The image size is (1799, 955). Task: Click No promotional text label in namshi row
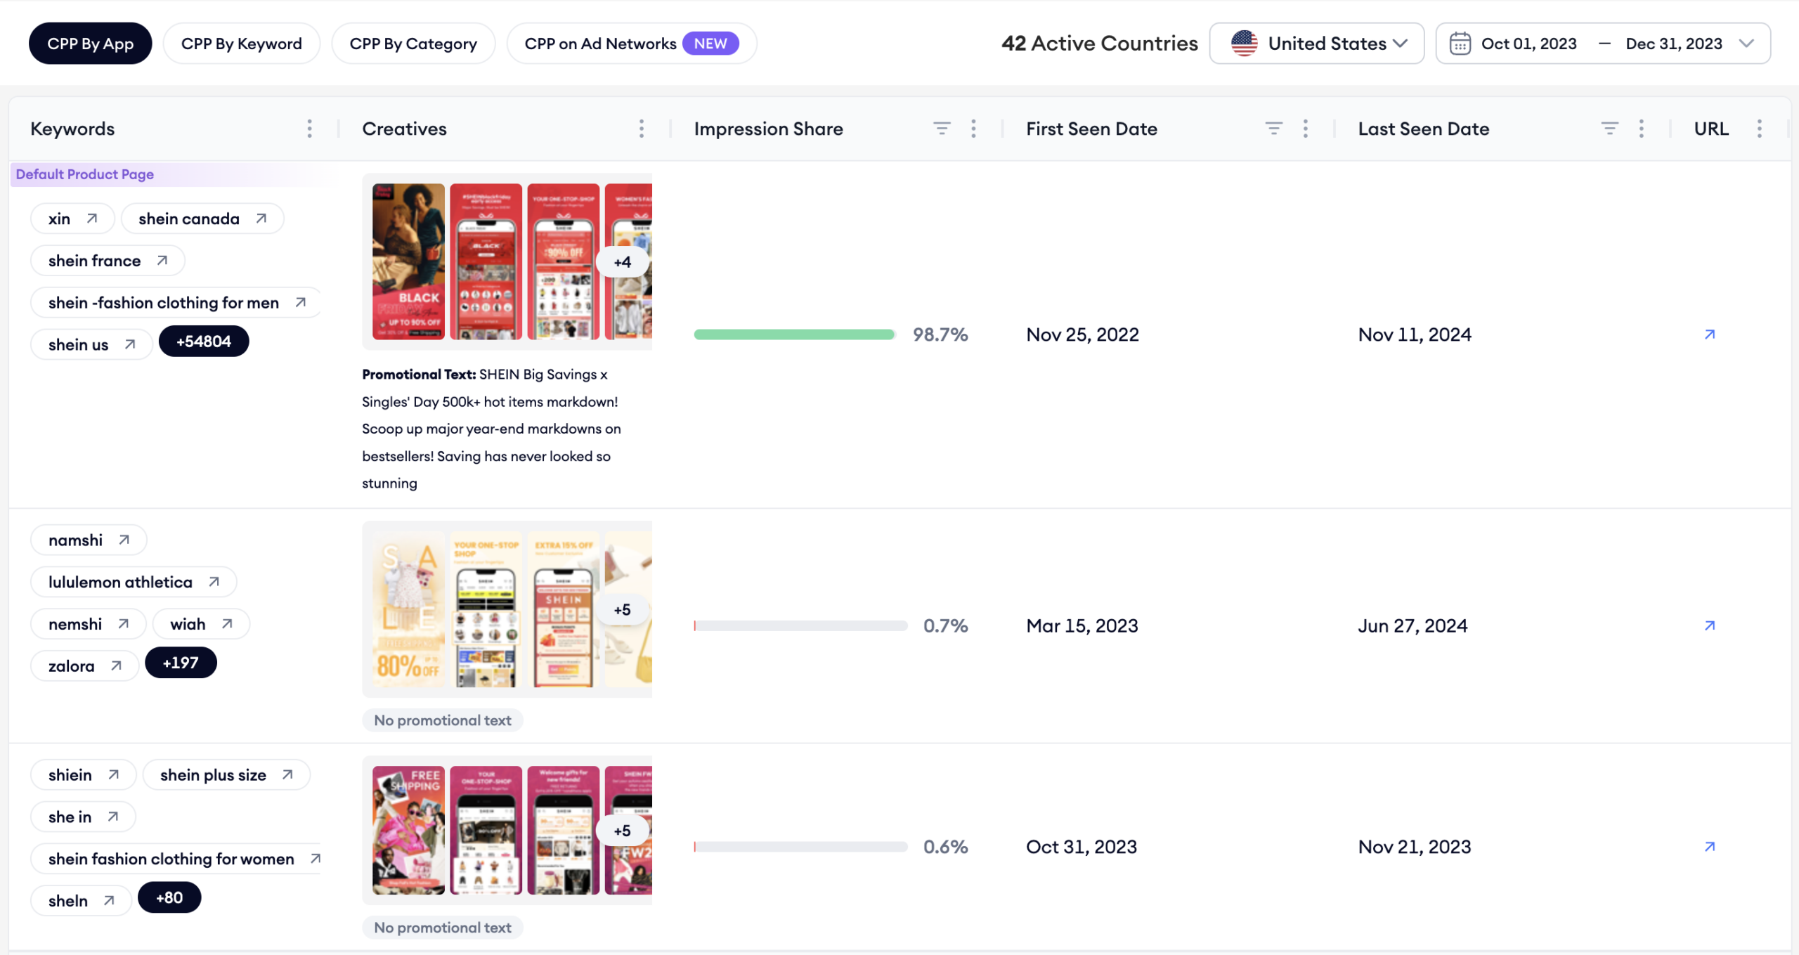click(443, 720)
